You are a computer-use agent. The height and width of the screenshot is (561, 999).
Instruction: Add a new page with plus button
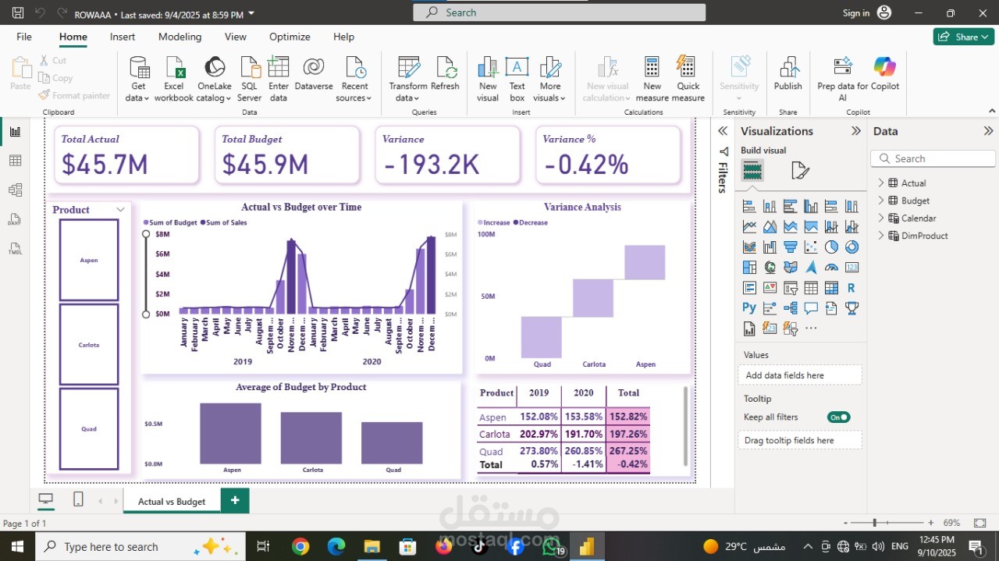[x=235, y=500]
